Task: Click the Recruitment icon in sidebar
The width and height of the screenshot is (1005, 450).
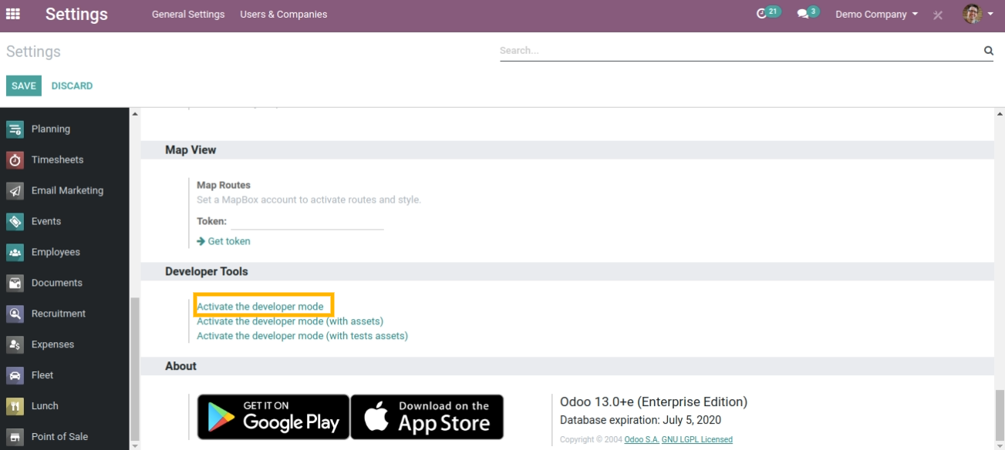Action: pyautogui.click(x=15, y=314)
